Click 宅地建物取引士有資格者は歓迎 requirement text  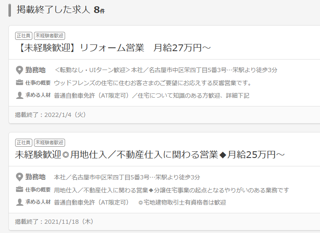click(182, 202)
